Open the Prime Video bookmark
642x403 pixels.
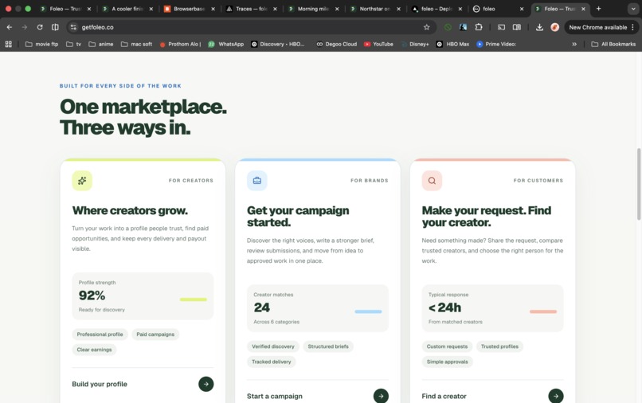(495, 45)
